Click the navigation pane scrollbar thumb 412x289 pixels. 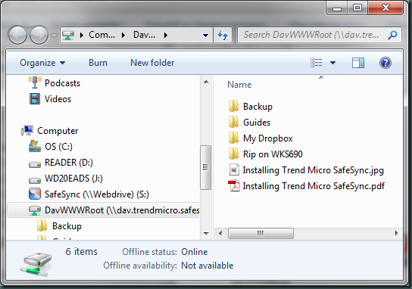pyautogui.click(x=205, y=167)
